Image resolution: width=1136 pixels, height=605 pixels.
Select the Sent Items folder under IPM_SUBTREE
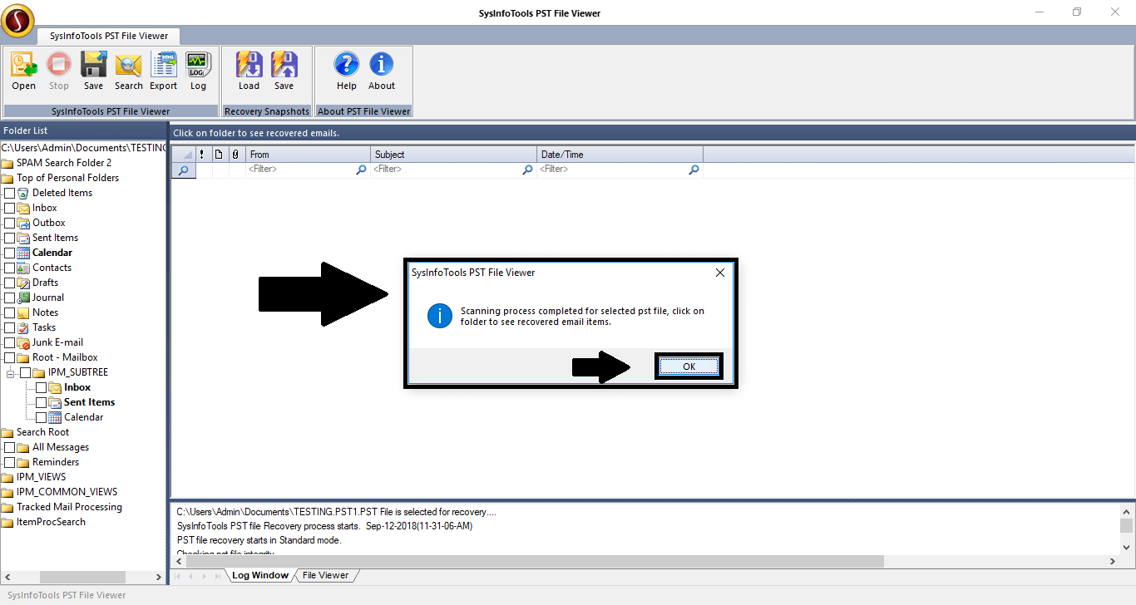tap(89, 402)
